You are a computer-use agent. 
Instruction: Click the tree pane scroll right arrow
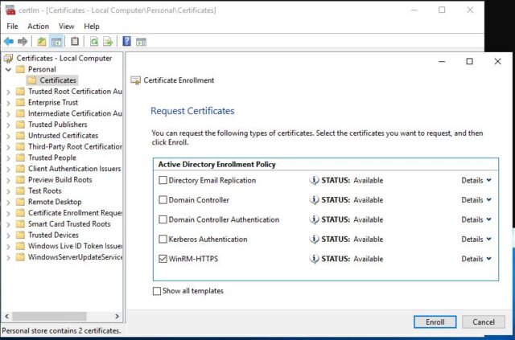[x=117, y=317]
